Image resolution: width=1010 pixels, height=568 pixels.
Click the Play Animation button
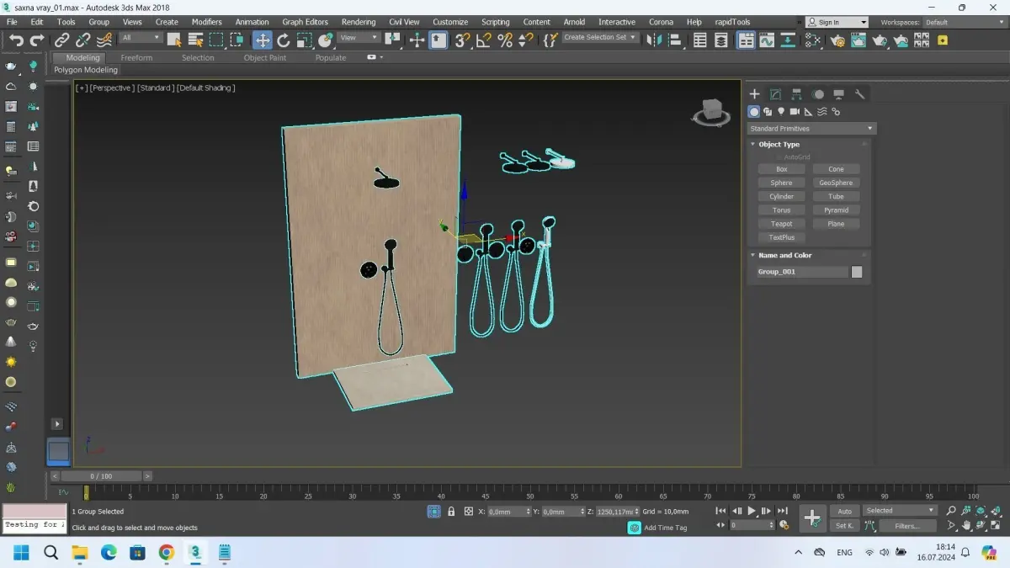[752, 511]
